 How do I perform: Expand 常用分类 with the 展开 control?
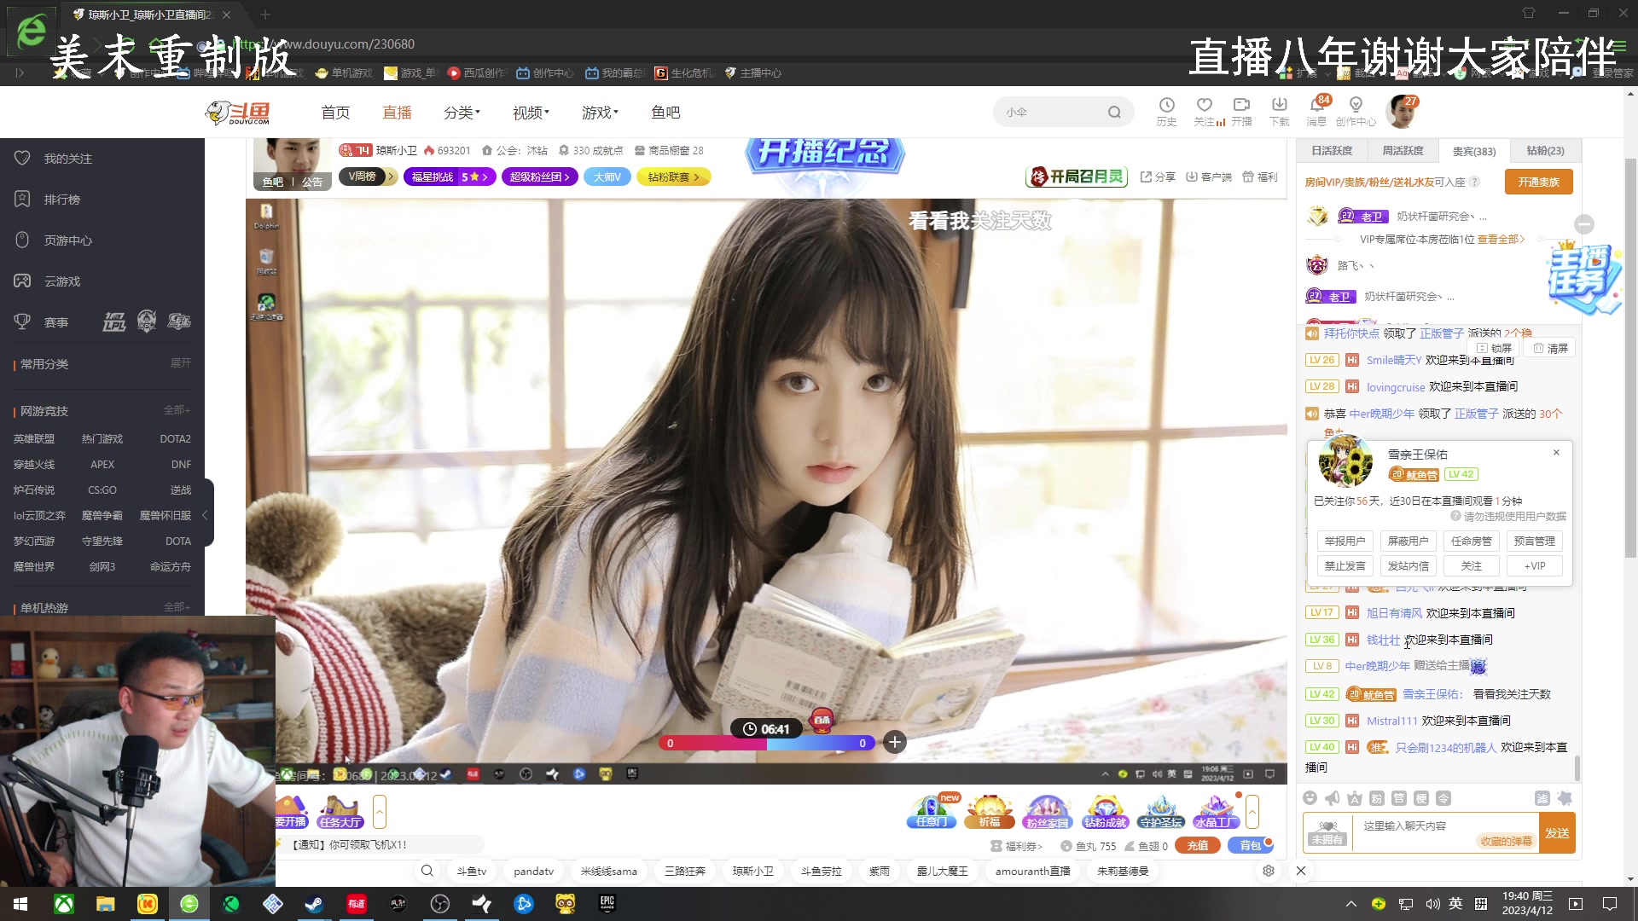[178, 363]
